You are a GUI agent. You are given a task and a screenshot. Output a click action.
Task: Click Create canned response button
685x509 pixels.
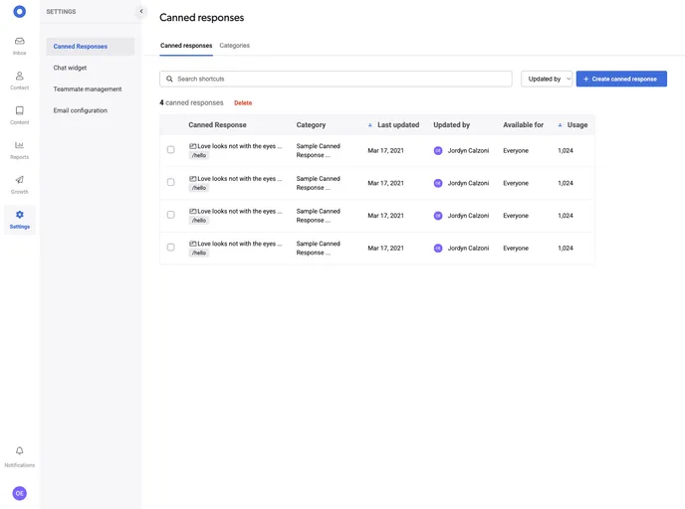click(621, 79)
